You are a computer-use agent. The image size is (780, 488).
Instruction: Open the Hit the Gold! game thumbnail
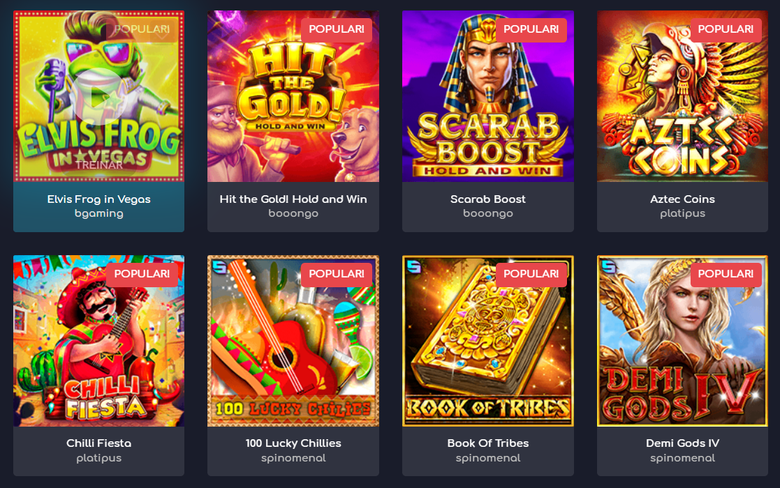point(293,96)
